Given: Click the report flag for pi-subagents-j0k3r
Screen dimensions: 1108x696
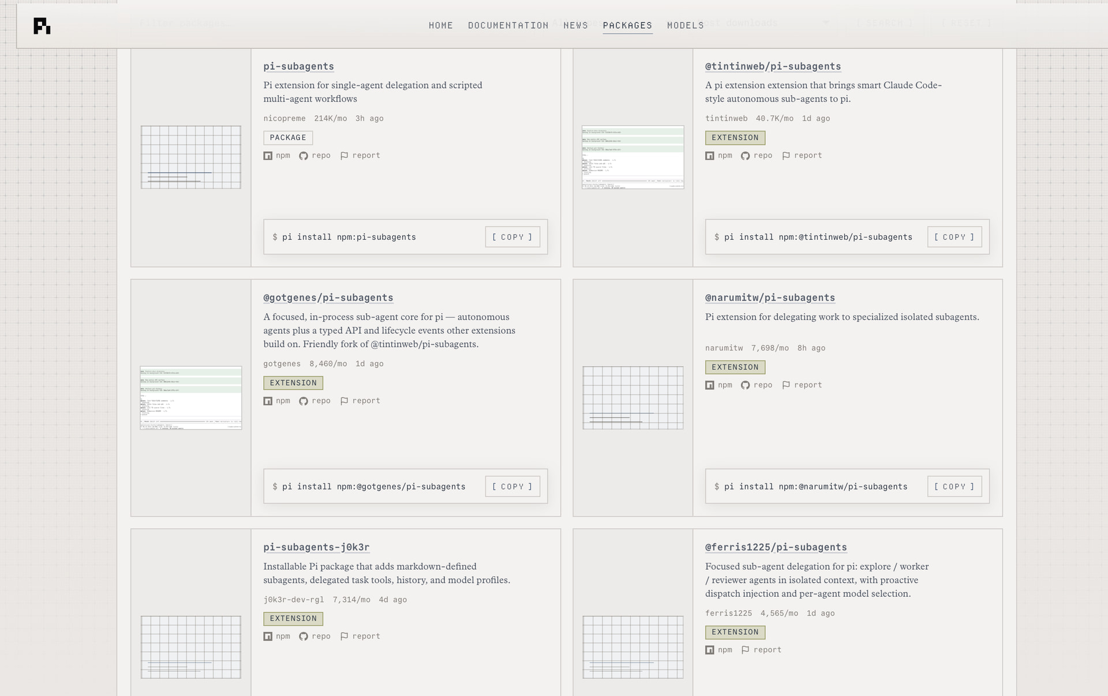Looking at the screenshot, I should coord(360,637).
